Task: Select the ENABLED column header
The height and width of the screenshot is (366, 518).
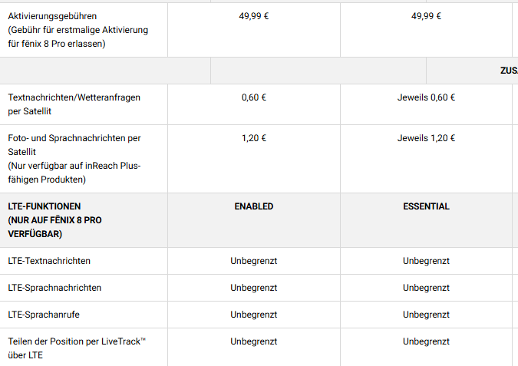Action: 254,206
